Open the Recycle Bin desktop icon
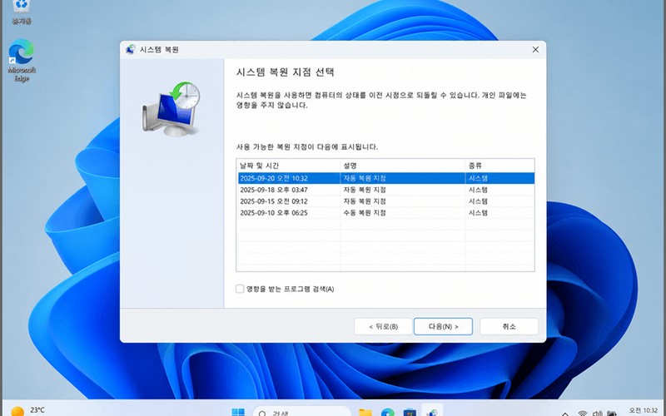Image resolution: width=666 pixels, height=416 pixels. (22, 12)
